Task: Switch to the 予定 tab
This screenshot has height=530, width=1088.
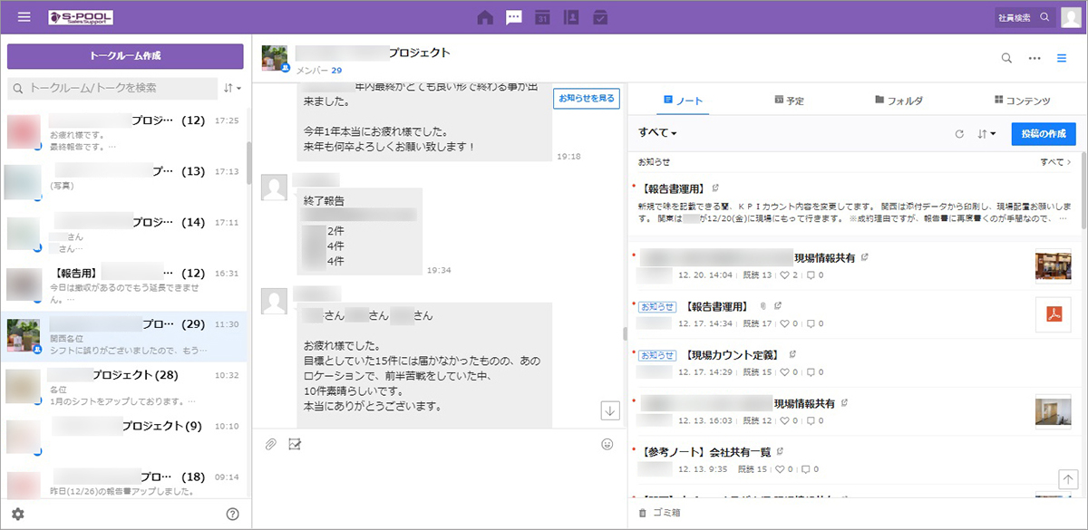Action: [789, 100]
